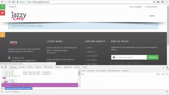The image size is (169, 95).
Task: Open the Security tab
Action: 77,67
